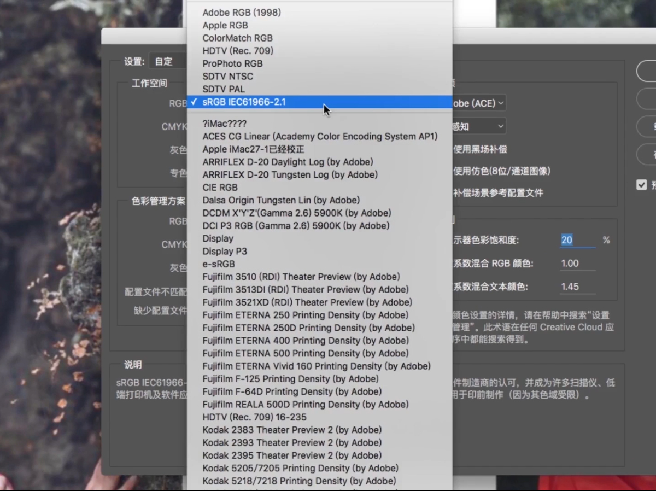Click the monitor saturation field showing 20
Image resolution: width=656 pixels, height=491 pixels.
click(x=577, y=240)
